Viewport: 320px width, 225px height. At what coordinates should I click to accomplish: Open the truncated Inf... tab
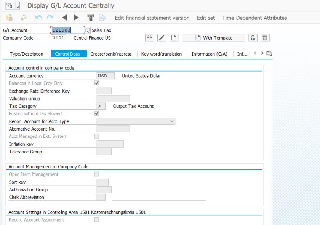[x=241, y=54]
